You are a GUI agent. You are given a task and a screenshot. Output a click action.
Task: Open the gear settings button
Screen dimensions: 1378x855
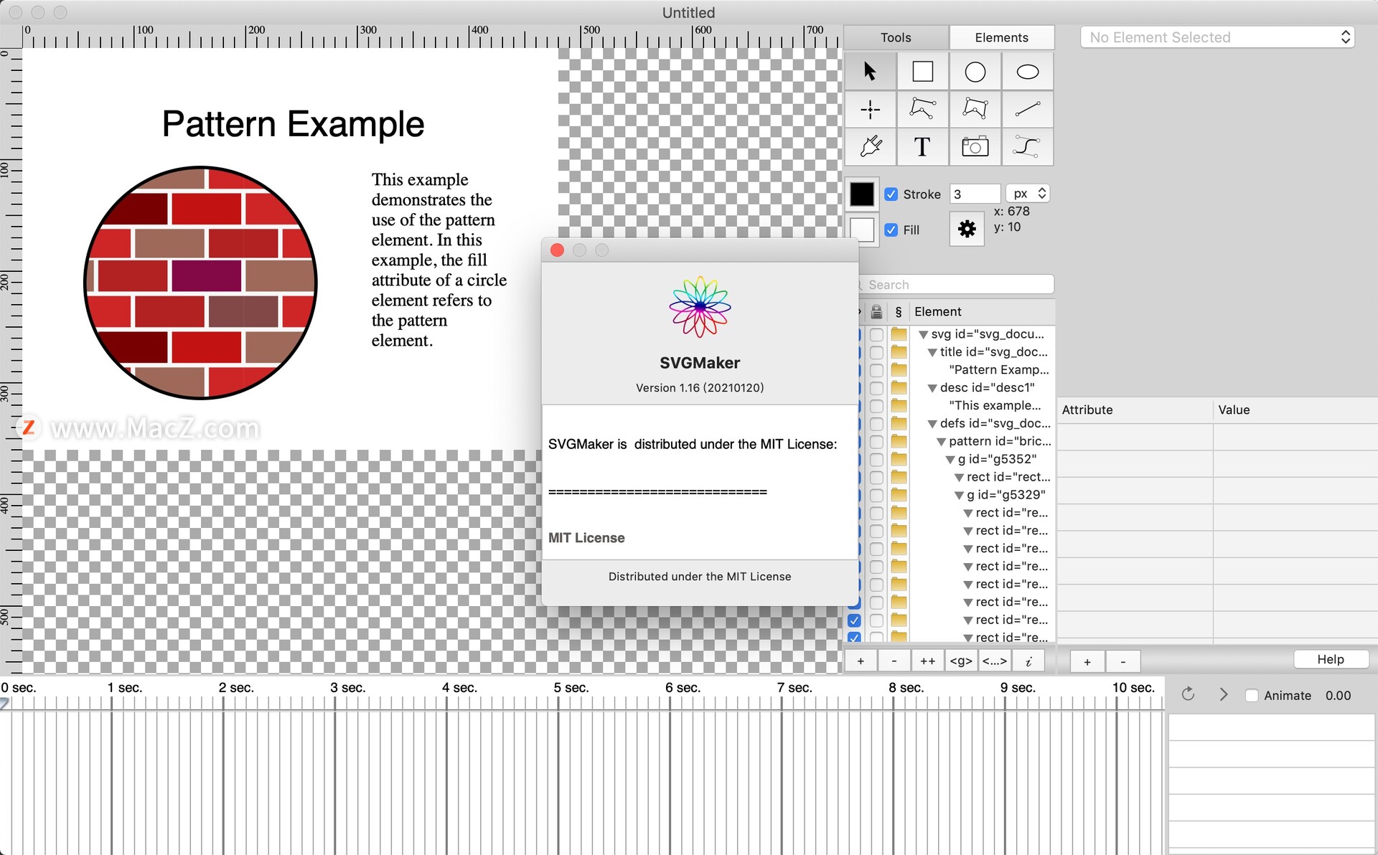tap(967, 229)
